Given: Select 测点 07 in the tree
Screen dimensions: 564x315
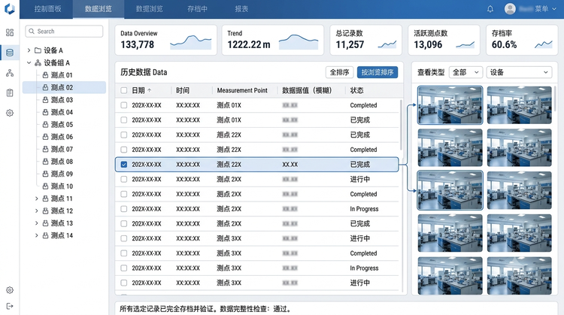Looking at the screenshot, I should [62, 149].
